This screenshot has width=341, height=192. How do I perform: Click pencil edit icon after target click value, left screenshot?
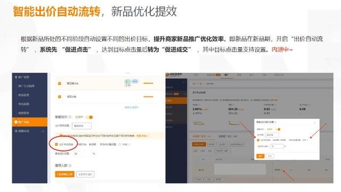coord(129,145)
